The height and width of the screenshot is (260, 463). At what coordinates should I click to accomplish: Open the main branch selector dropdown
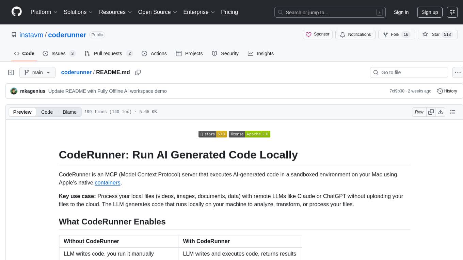37,72
